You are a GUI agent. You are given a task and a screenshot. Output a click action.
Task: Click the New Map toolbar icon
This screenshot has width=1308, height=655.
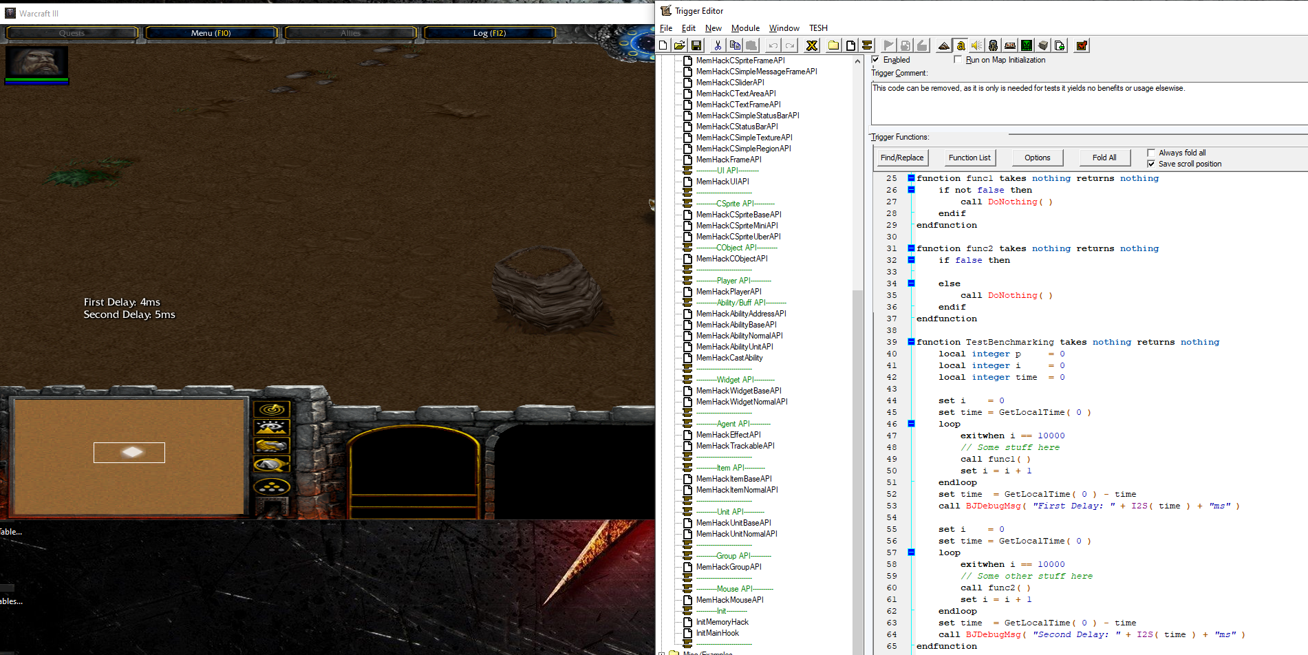point(663,45)
